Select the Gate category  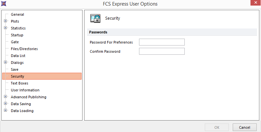pyautogui.click(x=15, y=42)
